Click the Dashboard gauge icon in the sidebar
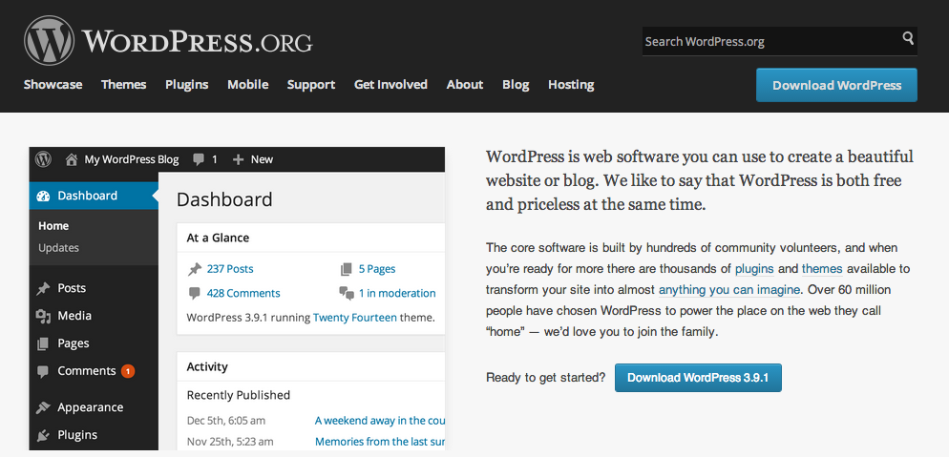 pos(43,196)
